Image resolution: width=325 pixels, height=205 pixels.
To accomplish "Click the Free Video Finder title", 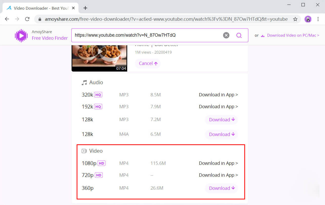I will point(50,38).
